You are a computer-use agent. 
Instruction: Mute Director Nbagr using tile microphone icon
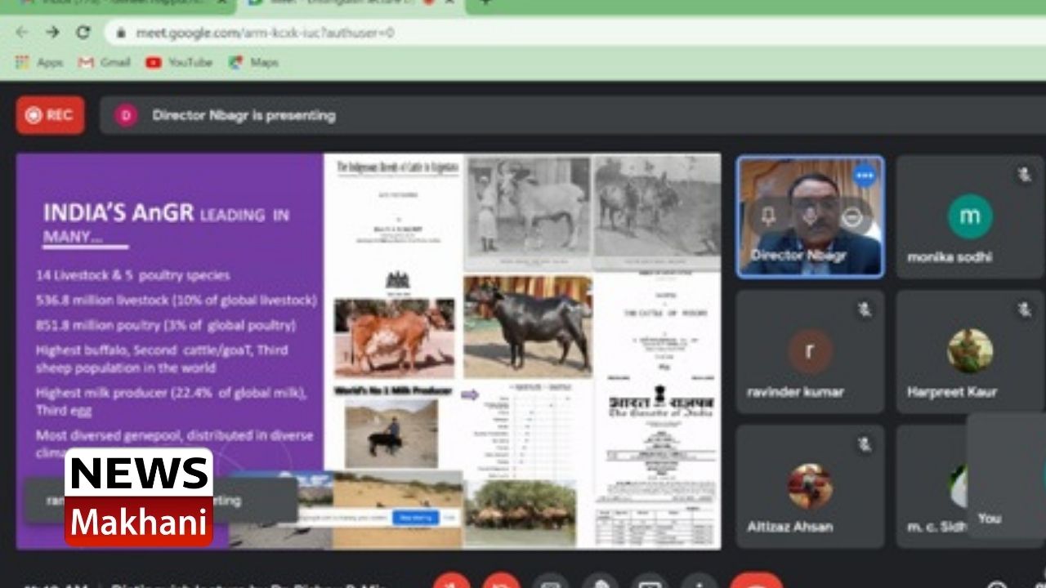809,217
